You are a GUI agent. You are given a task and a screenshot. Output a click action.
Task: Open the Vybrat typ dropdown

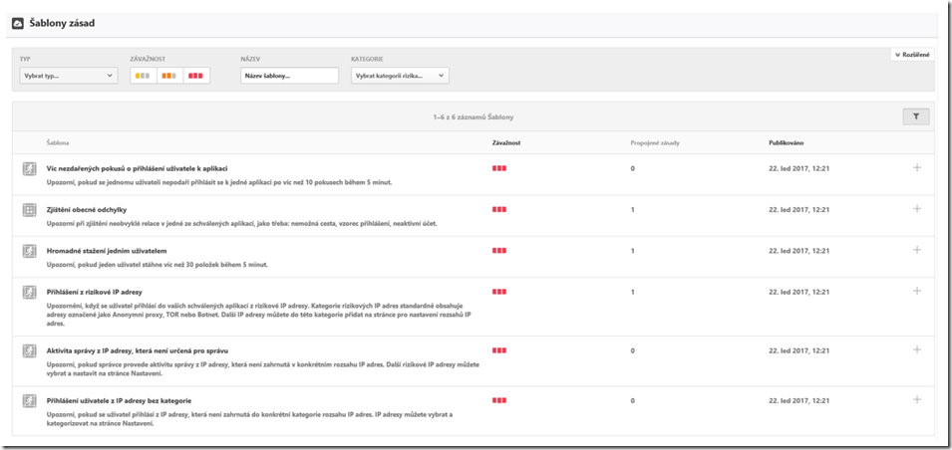point(69,76)
